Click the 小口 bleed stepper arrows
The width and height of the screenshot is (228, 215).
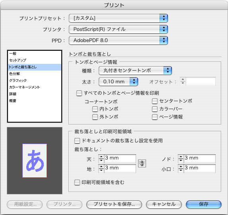point(181,169)
